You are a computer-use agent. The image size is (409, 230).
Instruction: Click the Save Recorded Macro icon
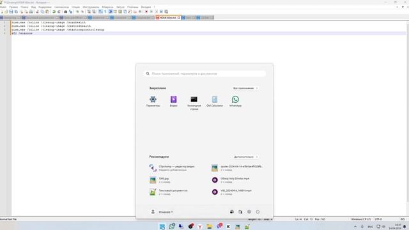point(166,11)
